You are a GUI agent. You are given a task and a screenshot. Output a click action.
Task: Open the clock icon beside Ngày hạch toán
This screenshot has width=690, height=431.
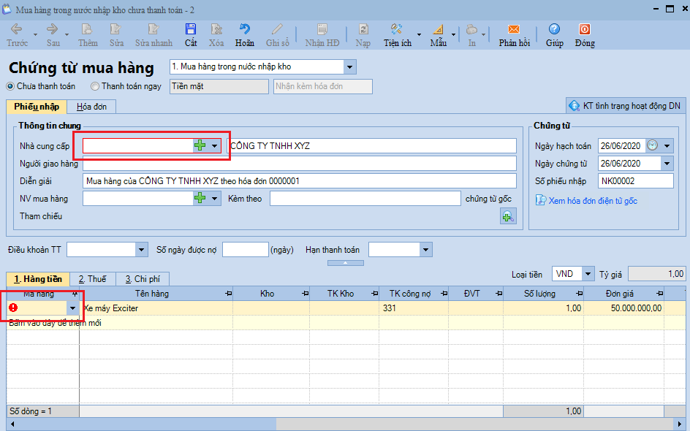pos(652,145)
